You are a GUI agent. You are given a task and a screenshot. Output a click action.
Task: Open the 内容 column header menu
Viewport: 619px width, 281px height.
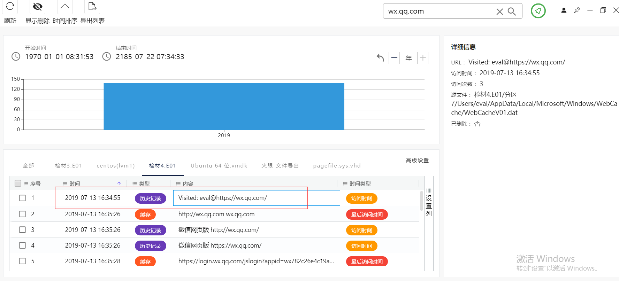(178, 184)
